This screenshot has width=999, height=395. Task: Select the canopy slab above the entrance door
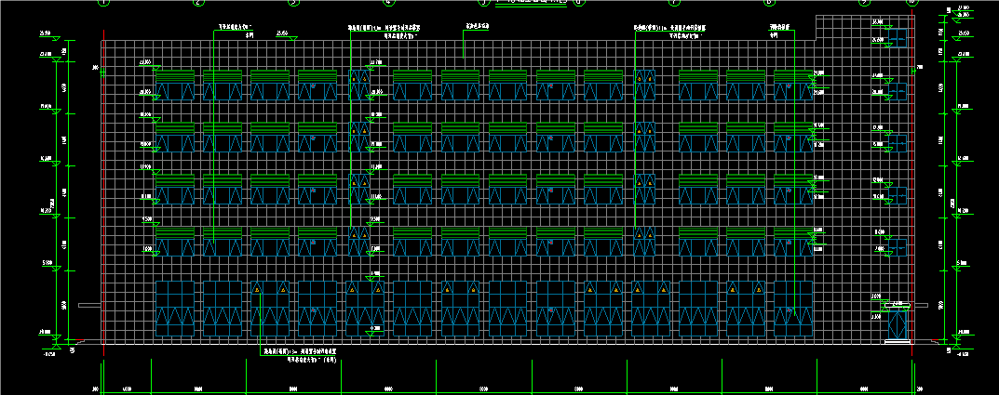(x=898, y=307)
